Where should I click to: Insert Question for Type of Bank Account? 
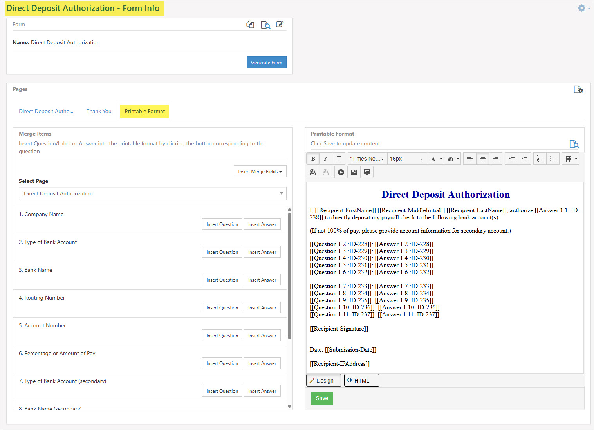(222, 252)
